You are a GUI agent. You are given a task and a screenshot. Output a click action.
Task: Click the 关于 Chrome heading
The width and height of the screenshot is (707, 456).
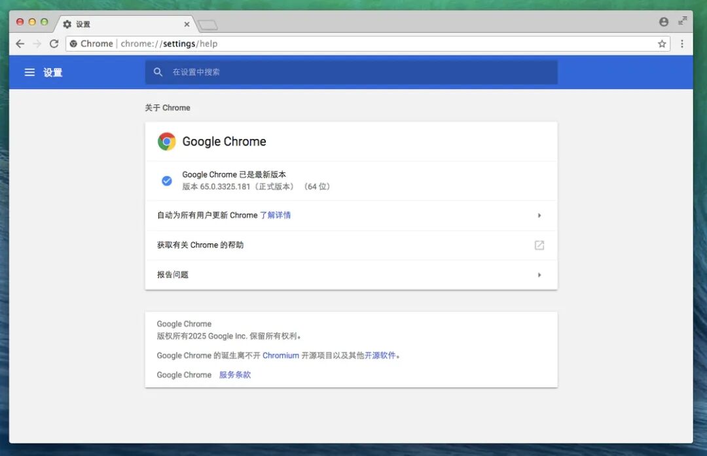168,108
